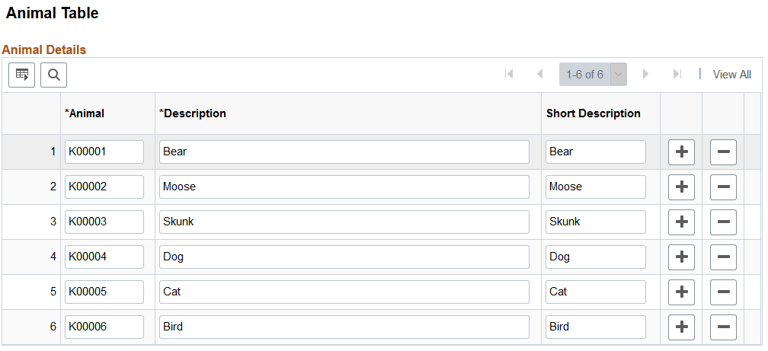Screen dimensions: 768x351
Task: Insert a new row below Cat
Action: [x=681, y=292]
